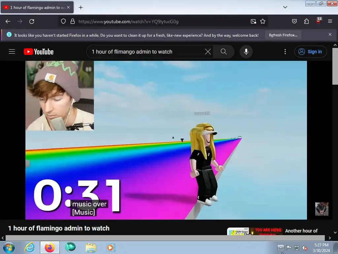Screen dimensions: 338x254
Task: Search with your voice microphone
Action: pos(246,52)
